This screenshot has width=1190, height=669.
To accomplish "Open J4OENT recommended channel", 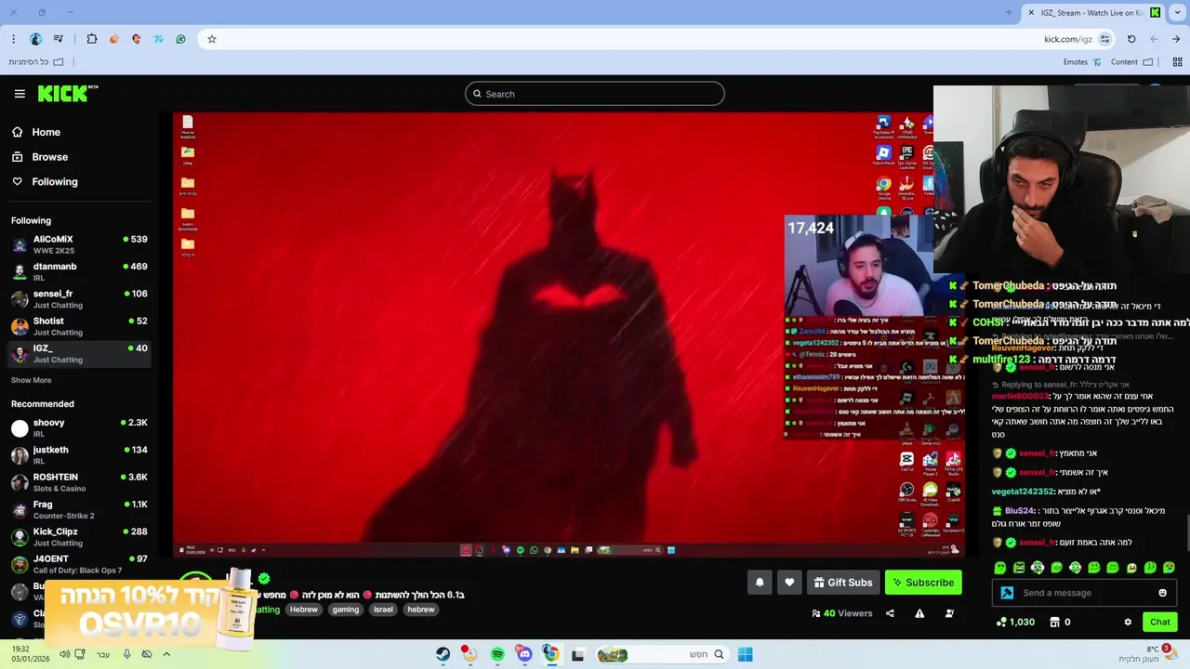I will click(x=79, y=564).
